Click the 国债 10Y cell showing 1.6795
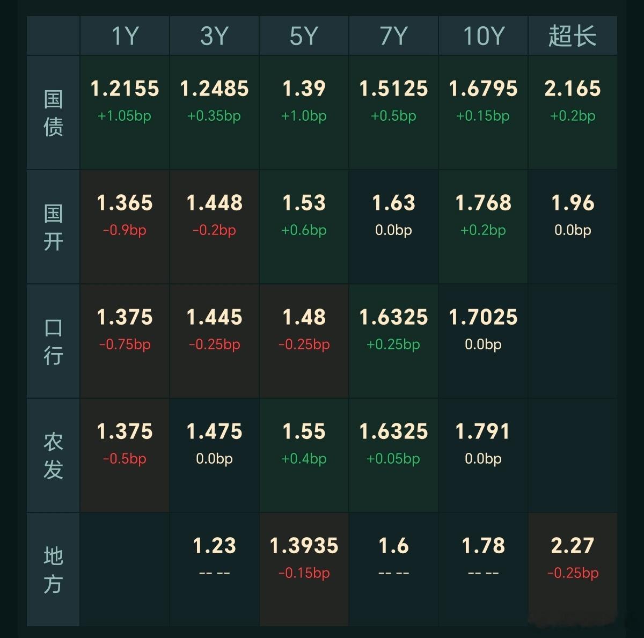Image resolution: width=644 pixels, height=638 pixels. (483, 113)
